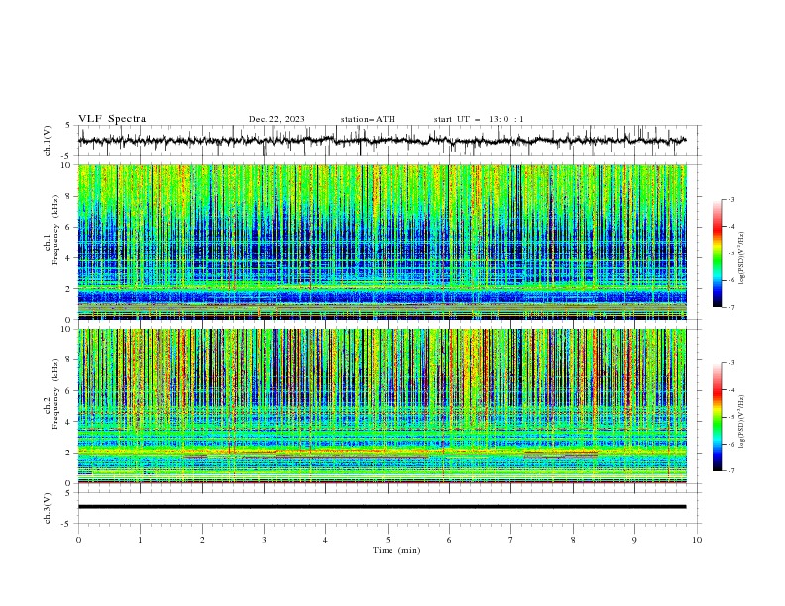785x606 pixels.
Task: Click the ch.1 frequency axis "4" tick label
Action: click(x=70, y=258)
